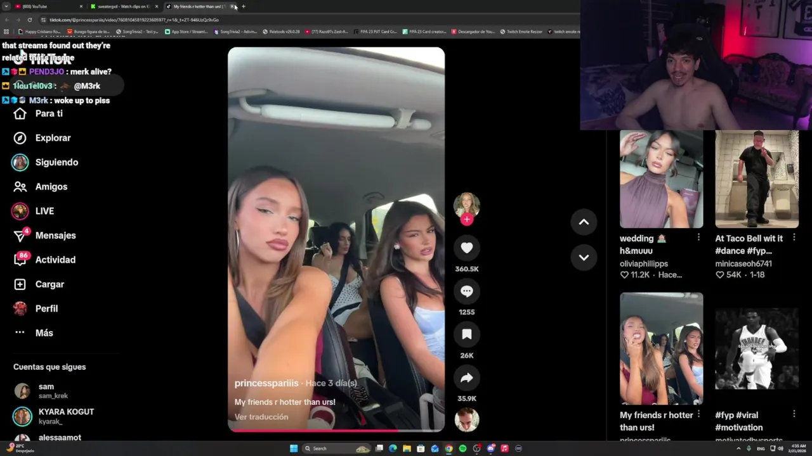Screen dimensions: 812x456
Task: Bookmark the video showing 26K saves
Action: pyautogui.click(x=467, y=334)
